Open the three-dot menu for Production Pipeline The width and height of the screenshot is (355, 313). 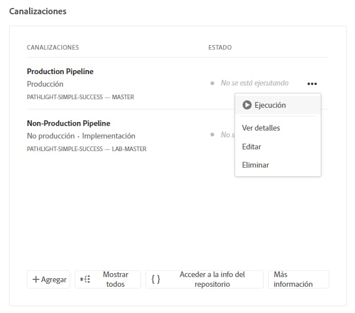coord(312,83)
